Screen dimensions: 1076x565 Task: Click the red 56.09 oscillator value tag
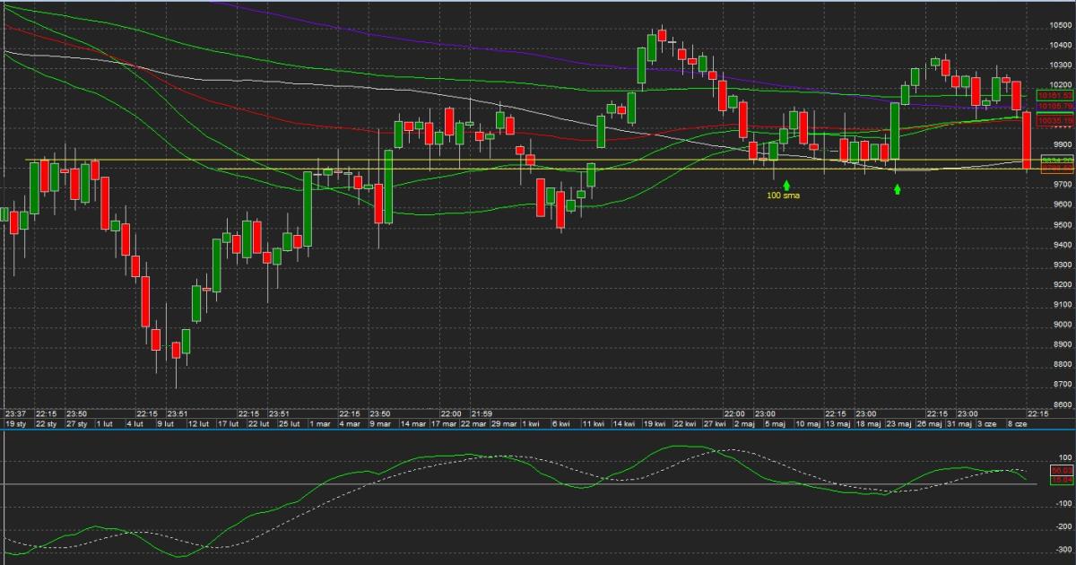click(1062, 470)
